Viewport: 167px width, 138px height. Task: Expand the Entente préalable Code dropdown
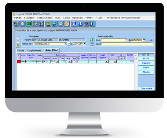pyautogui.click(x=126, y=40)
